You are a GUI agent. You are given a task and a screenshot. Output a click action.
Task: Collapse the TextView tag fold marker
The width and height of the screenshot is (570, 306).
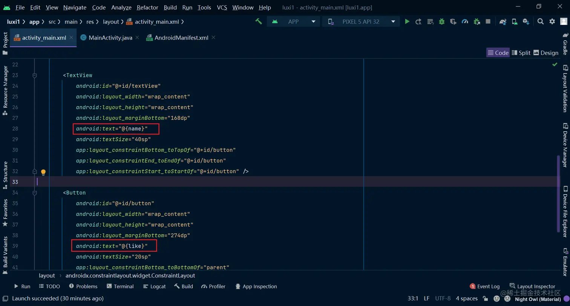pos(35,76)
